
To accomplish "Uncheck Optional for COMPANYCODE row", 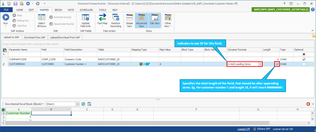I will click(x=304, y=59).
